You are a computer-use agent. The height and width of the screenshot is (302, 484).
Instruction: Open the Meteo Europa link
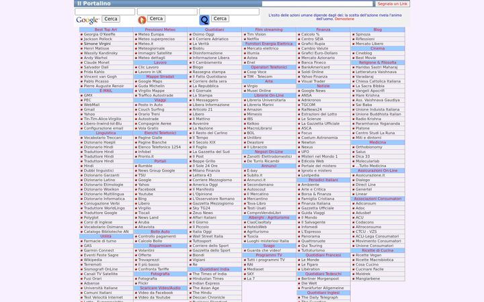click(x=151, y=34)
